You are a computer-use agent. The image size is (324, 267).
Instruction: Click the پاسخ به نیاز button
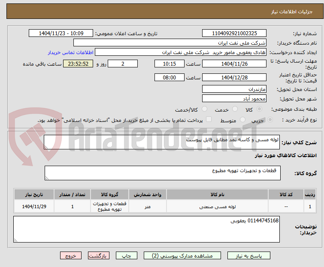[x=249, y=256]
